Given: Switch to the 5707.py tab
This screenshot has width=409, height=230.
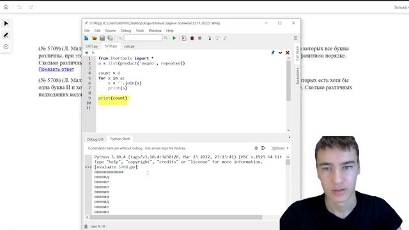Looking at the screenshot, I should [x=91, y=46].
